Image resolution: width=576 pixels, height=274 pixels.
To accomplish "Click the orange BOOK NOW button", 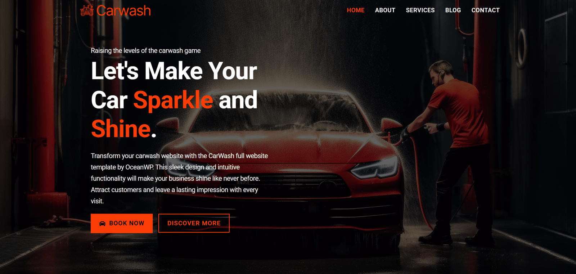I will point(122,223).
